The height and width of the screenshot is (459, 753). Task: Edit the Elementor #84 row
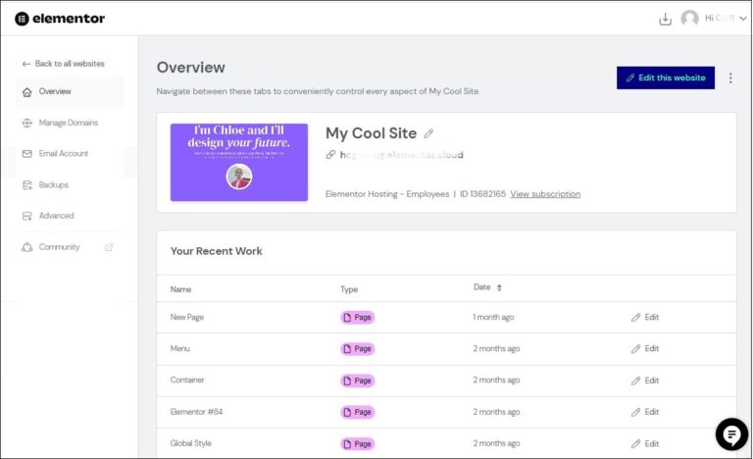pyautogui.click(x=645, y=412)
